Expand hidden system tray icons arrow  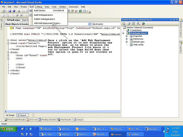164,132
